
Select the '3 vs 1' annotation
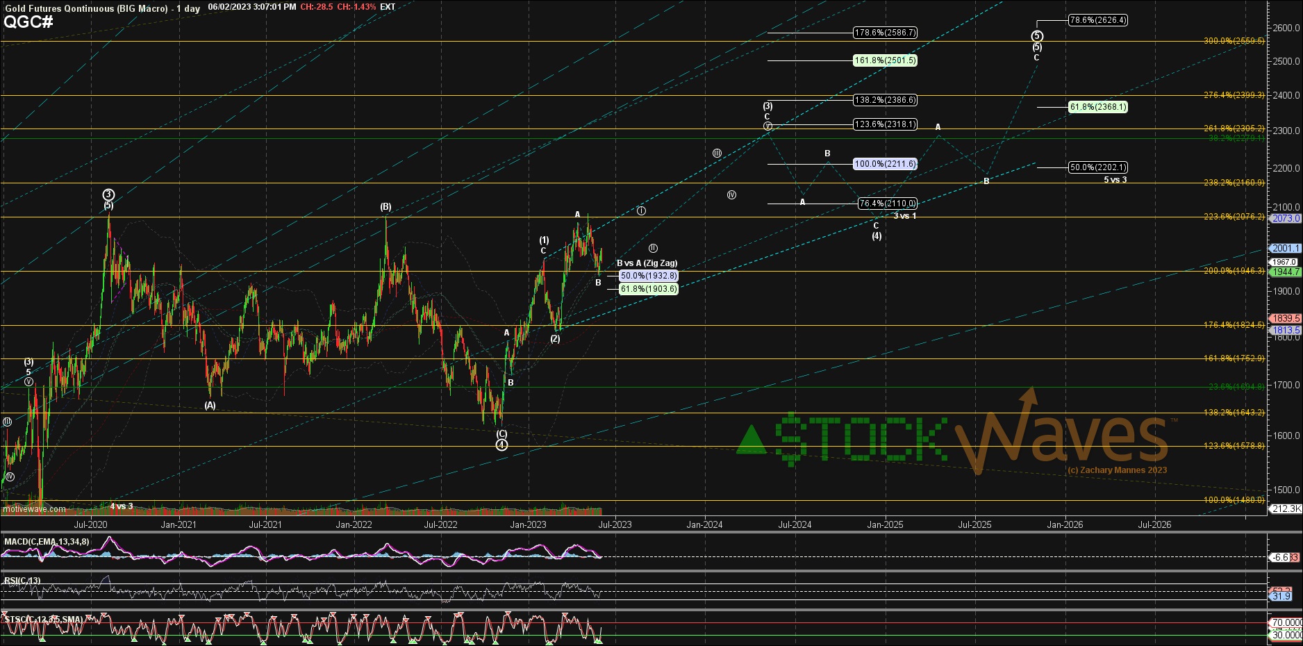point(904,216)
